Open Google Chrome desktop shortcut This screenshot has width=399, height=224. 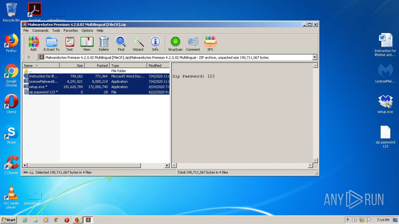click(11, 75)
